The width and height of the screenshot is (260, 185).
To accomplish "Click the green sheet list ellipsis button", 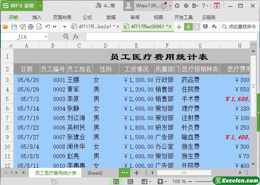I will pyautogui.click(x=124, y=173).
